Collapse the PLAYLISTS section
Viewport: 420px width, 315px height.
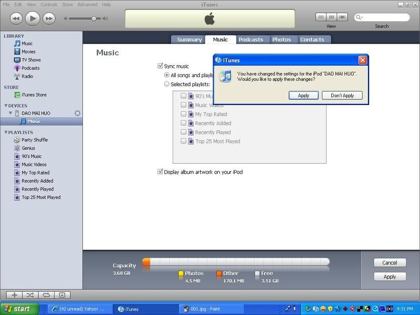[x=6, y=132]
